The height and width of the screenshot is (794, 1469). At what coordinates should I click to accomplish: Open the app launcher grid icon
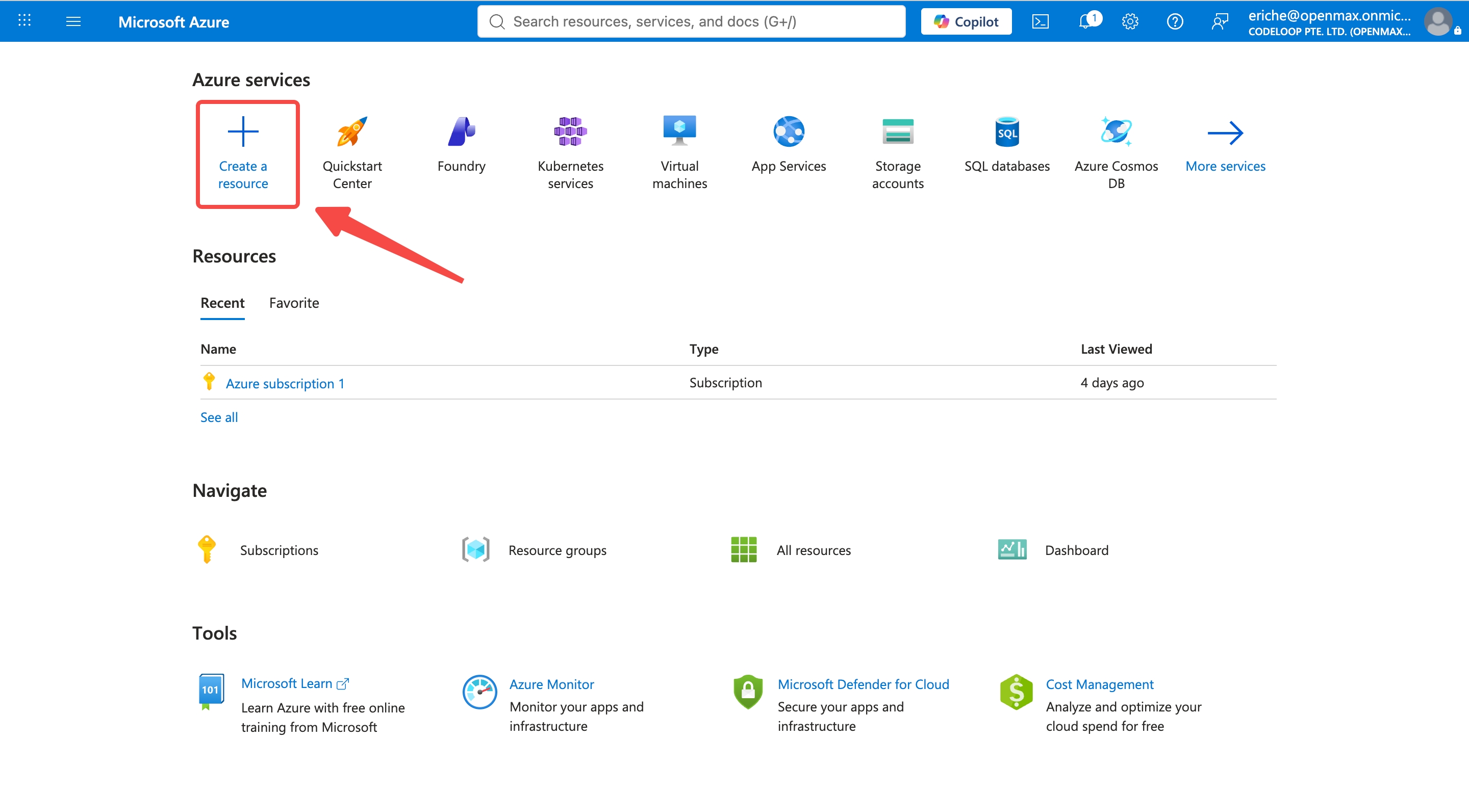[24, 21]
